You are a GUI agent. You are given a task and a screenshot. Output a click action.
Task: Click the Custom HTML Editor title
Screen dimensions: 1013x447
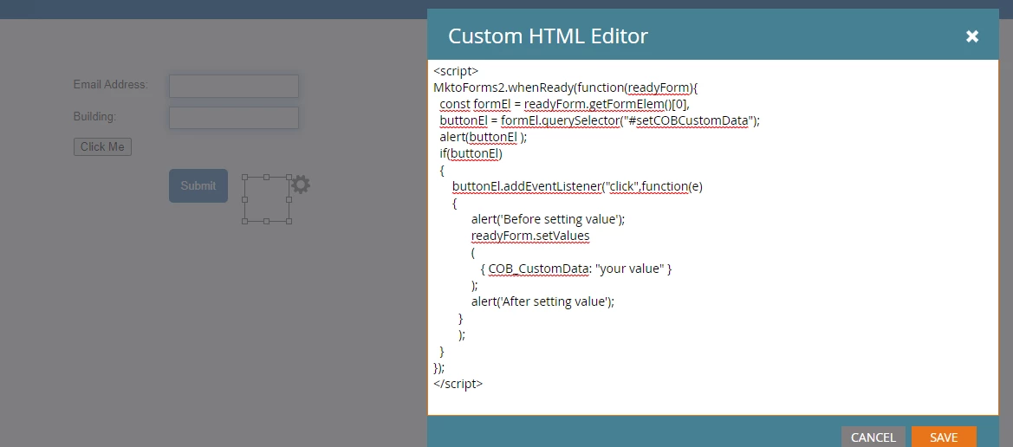pyautogui.click(x=548, y=36)
